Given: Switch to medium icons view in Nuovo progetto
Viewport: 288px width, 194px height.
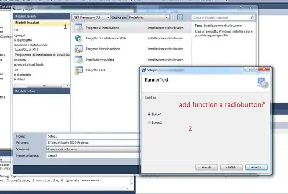Looking at the screenshot, I should point(180,17).
